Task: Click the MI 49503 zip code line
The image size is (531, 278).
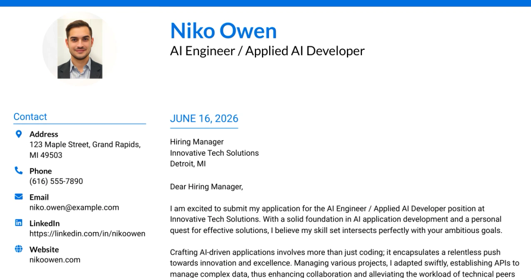Action: pos(46,155)
